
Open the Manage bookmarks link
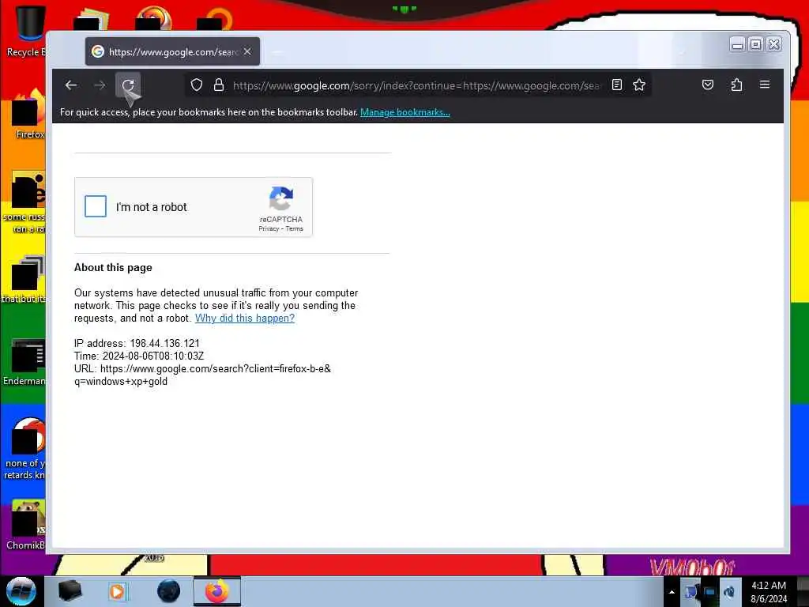click(x=405, y=112)
